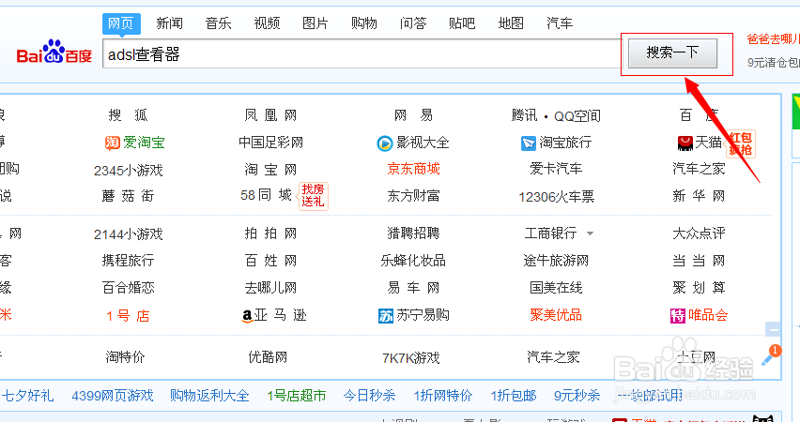
Task: Open 购物返利大全 bottom link
Action: [209, 396]
